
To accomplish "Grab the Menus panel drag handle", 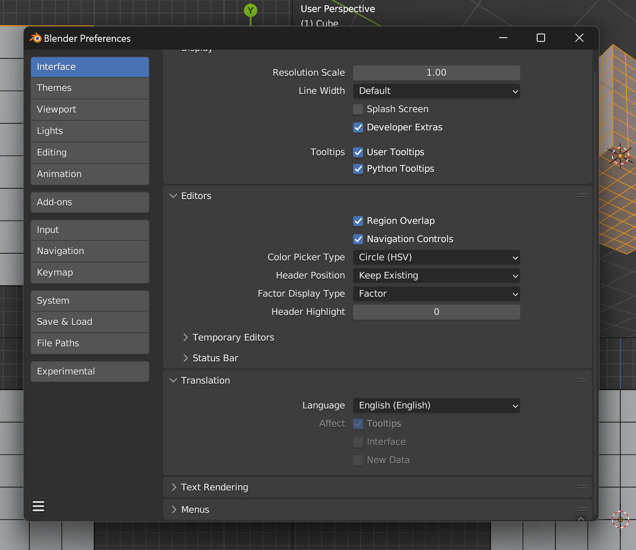I will 582,509.
